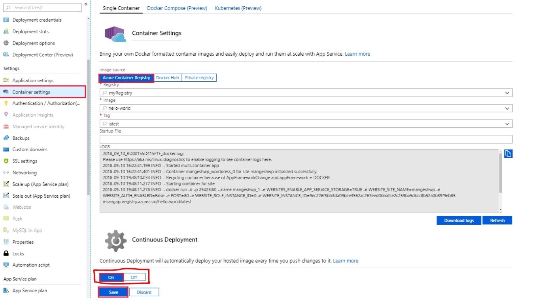
Task: Click the Backups cloud icon
Action: click(x=6, y=138)
